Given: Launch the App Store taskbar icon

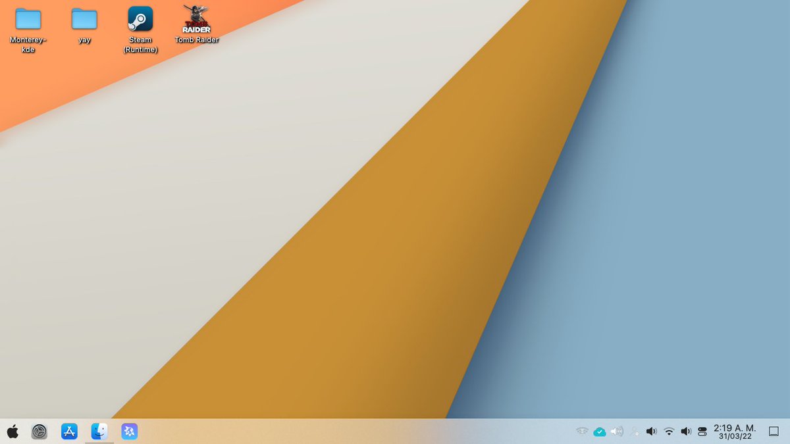Looking at the screenshot, I should click(69, 432).
